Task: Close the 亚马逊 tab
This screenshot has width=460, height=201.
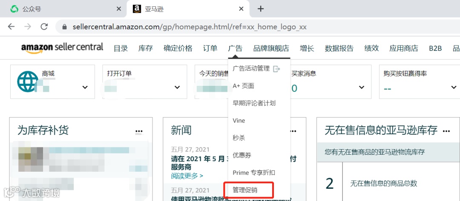Action: tap(241, 9)
